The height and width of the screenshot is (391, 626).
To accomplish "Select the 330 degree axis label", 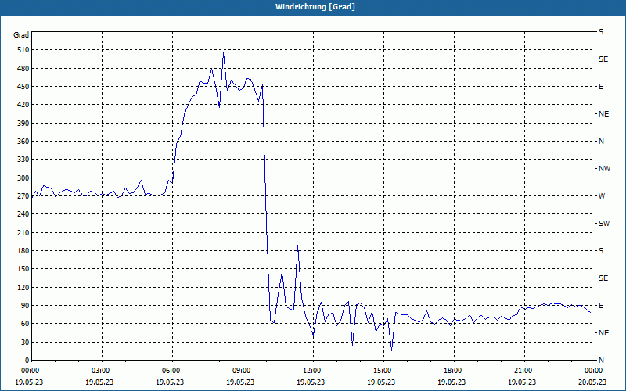I will (24, 160).
